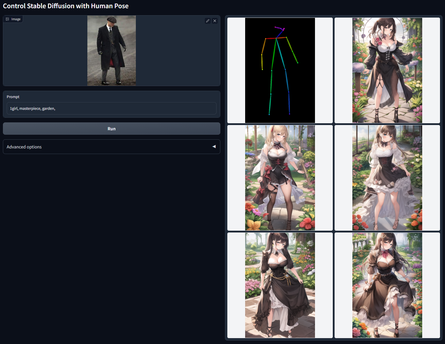Select the ponytail girl result image top right

387,70
